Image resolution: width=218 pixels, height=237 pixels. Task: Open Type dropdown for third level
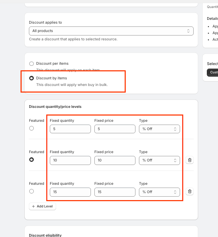(x=159, y=192)
